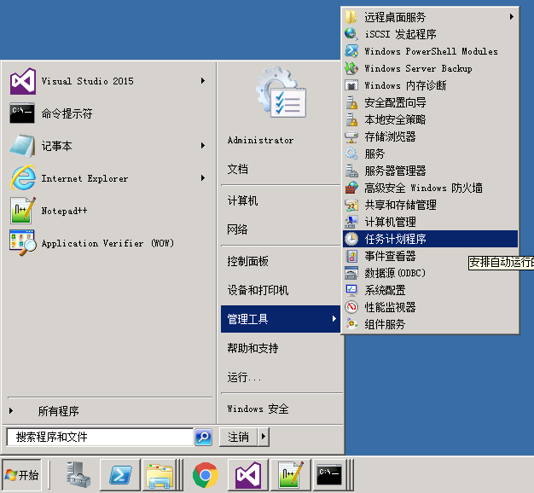Switch to Notepad++ on the taskbar
The image size is (534, 493).
coord(291,474)
